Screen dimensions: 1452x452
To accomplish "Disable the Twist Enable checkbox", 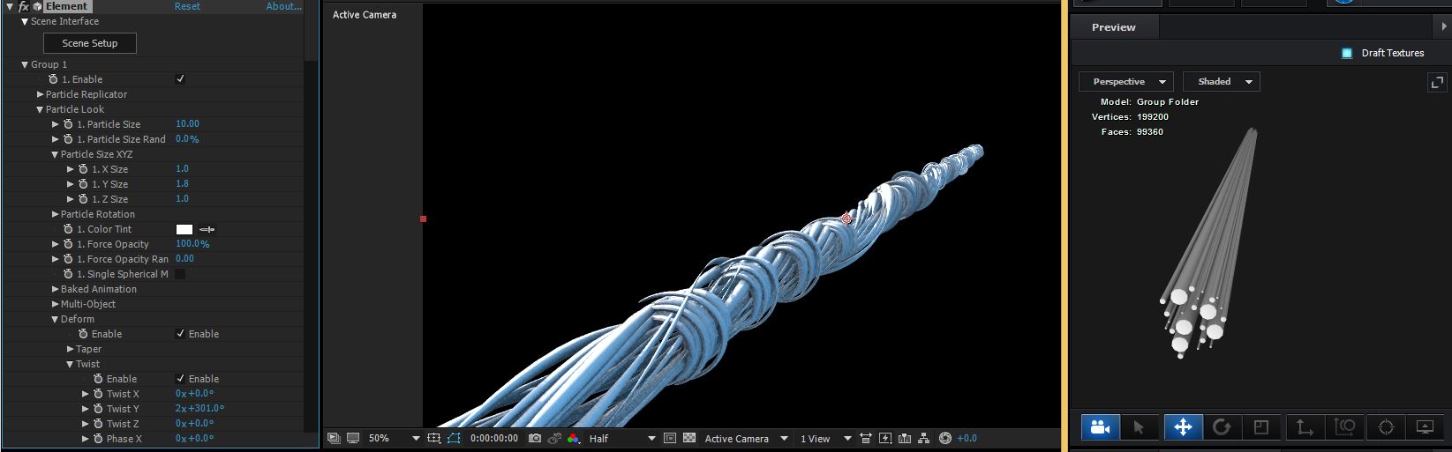I will [180, 379].
